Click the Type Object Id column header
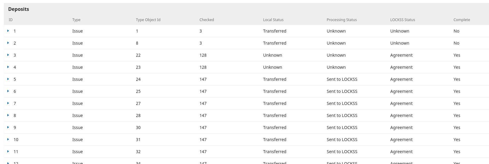489x164 pixels. coord(148,20)
